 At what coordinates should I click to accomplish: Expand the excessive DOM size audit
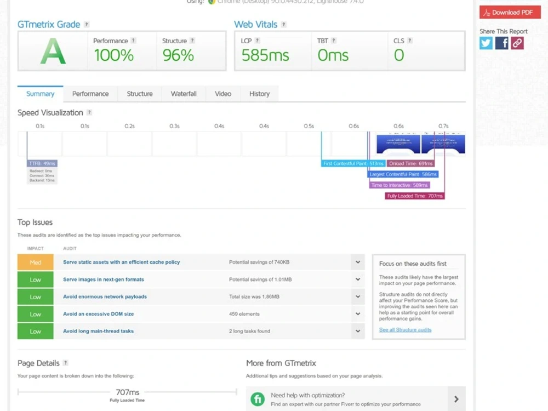358,314
